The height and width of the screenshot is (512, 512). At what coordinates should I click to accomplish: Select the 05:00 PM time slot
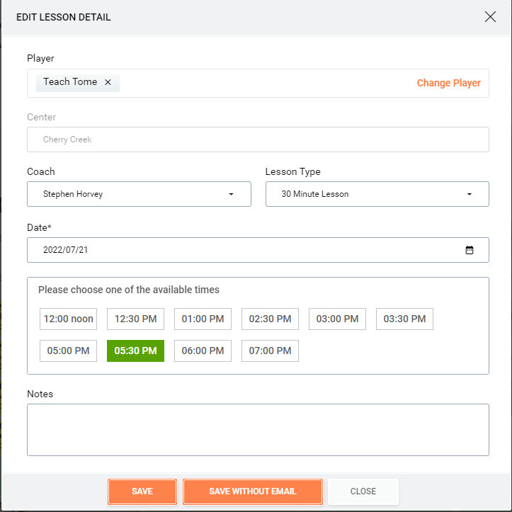[68, 351]
